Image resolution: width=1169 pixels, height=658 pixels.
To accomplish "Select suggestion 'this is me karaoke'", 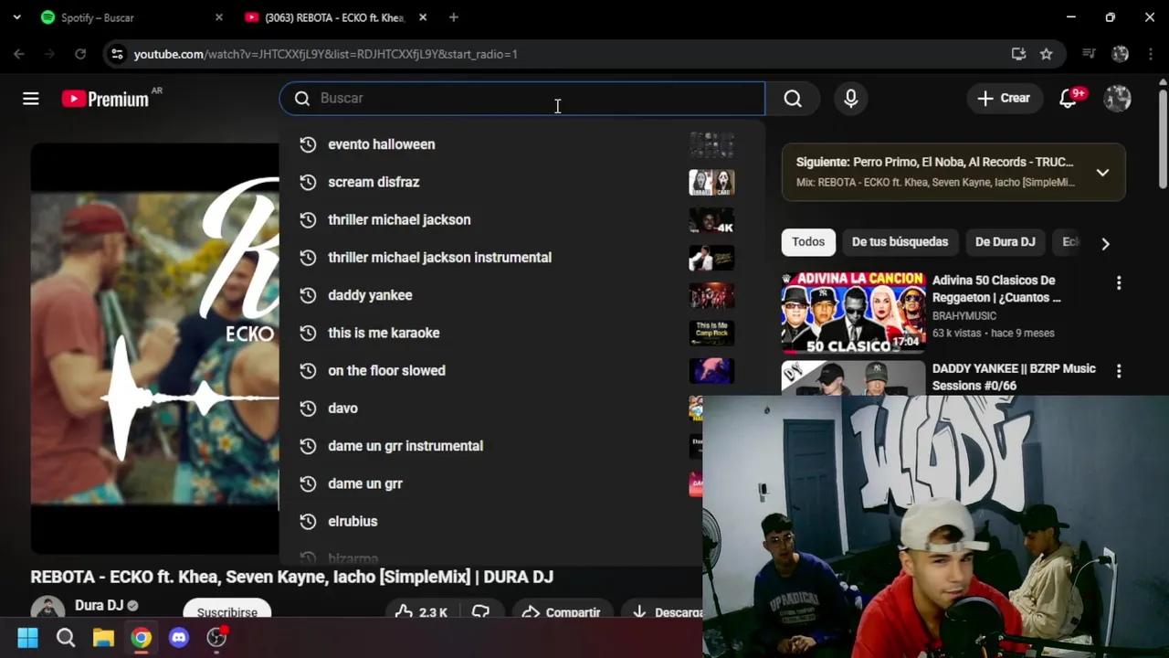I will tap(521, 333).
